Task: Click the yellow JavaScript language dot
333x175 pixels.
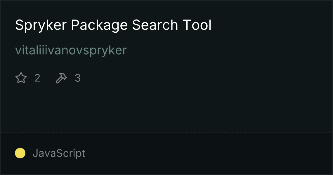Action: click(20, 153)
